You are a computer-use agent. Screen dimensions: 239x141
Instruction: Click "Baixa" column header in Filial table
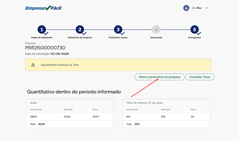[193, 109]
